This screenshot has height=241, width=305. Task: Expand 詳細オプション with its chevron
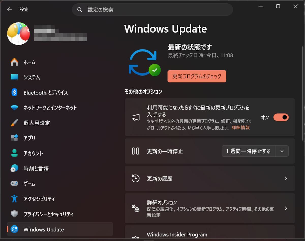[286, 208]
